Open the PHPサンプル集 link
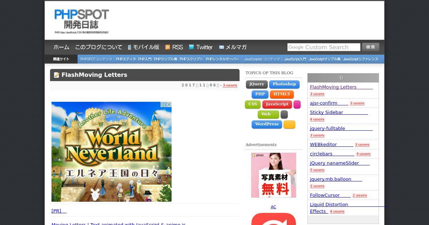429x225 pixels. tap(166, 59)
